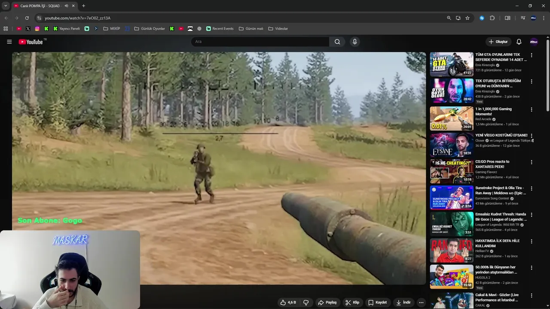Open the X bookmark icon
Screen dimensions: 550x309
28,29
